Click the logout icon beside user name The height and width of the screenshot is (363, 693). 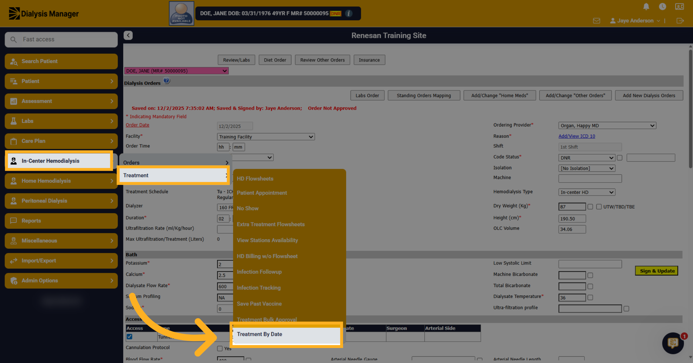point(680,21)
